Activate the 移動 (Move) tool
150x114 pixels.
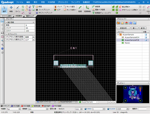[x=11, y=9]
